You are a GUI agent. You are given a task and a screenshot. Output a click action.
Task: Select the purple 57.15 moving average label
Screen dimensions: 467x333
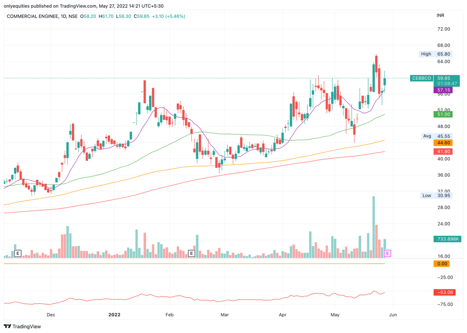(x=443, y=90)
